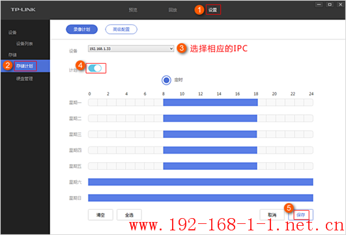The image size is (346, 235).
Task: Click the 保存 save button
Action: click(301, 215)
